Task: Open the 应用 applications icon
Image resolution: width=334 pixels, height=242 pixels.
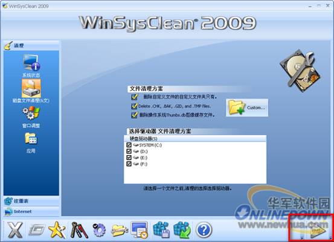Action: [31, 139]
